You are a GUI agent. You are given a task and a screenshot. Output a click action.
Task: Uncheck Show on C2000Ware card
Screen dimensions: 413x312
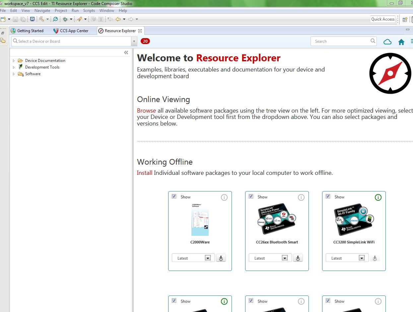tap(174, 196)
